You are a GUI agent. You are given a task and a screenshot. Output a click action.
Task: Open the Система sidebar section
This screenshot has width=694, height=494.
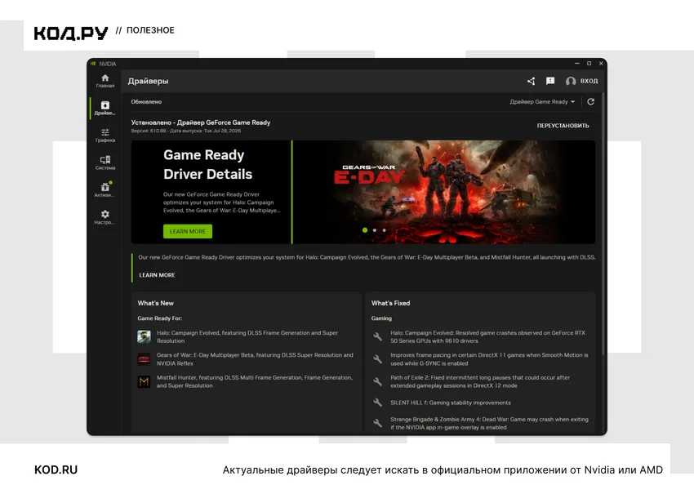point(105,162)
